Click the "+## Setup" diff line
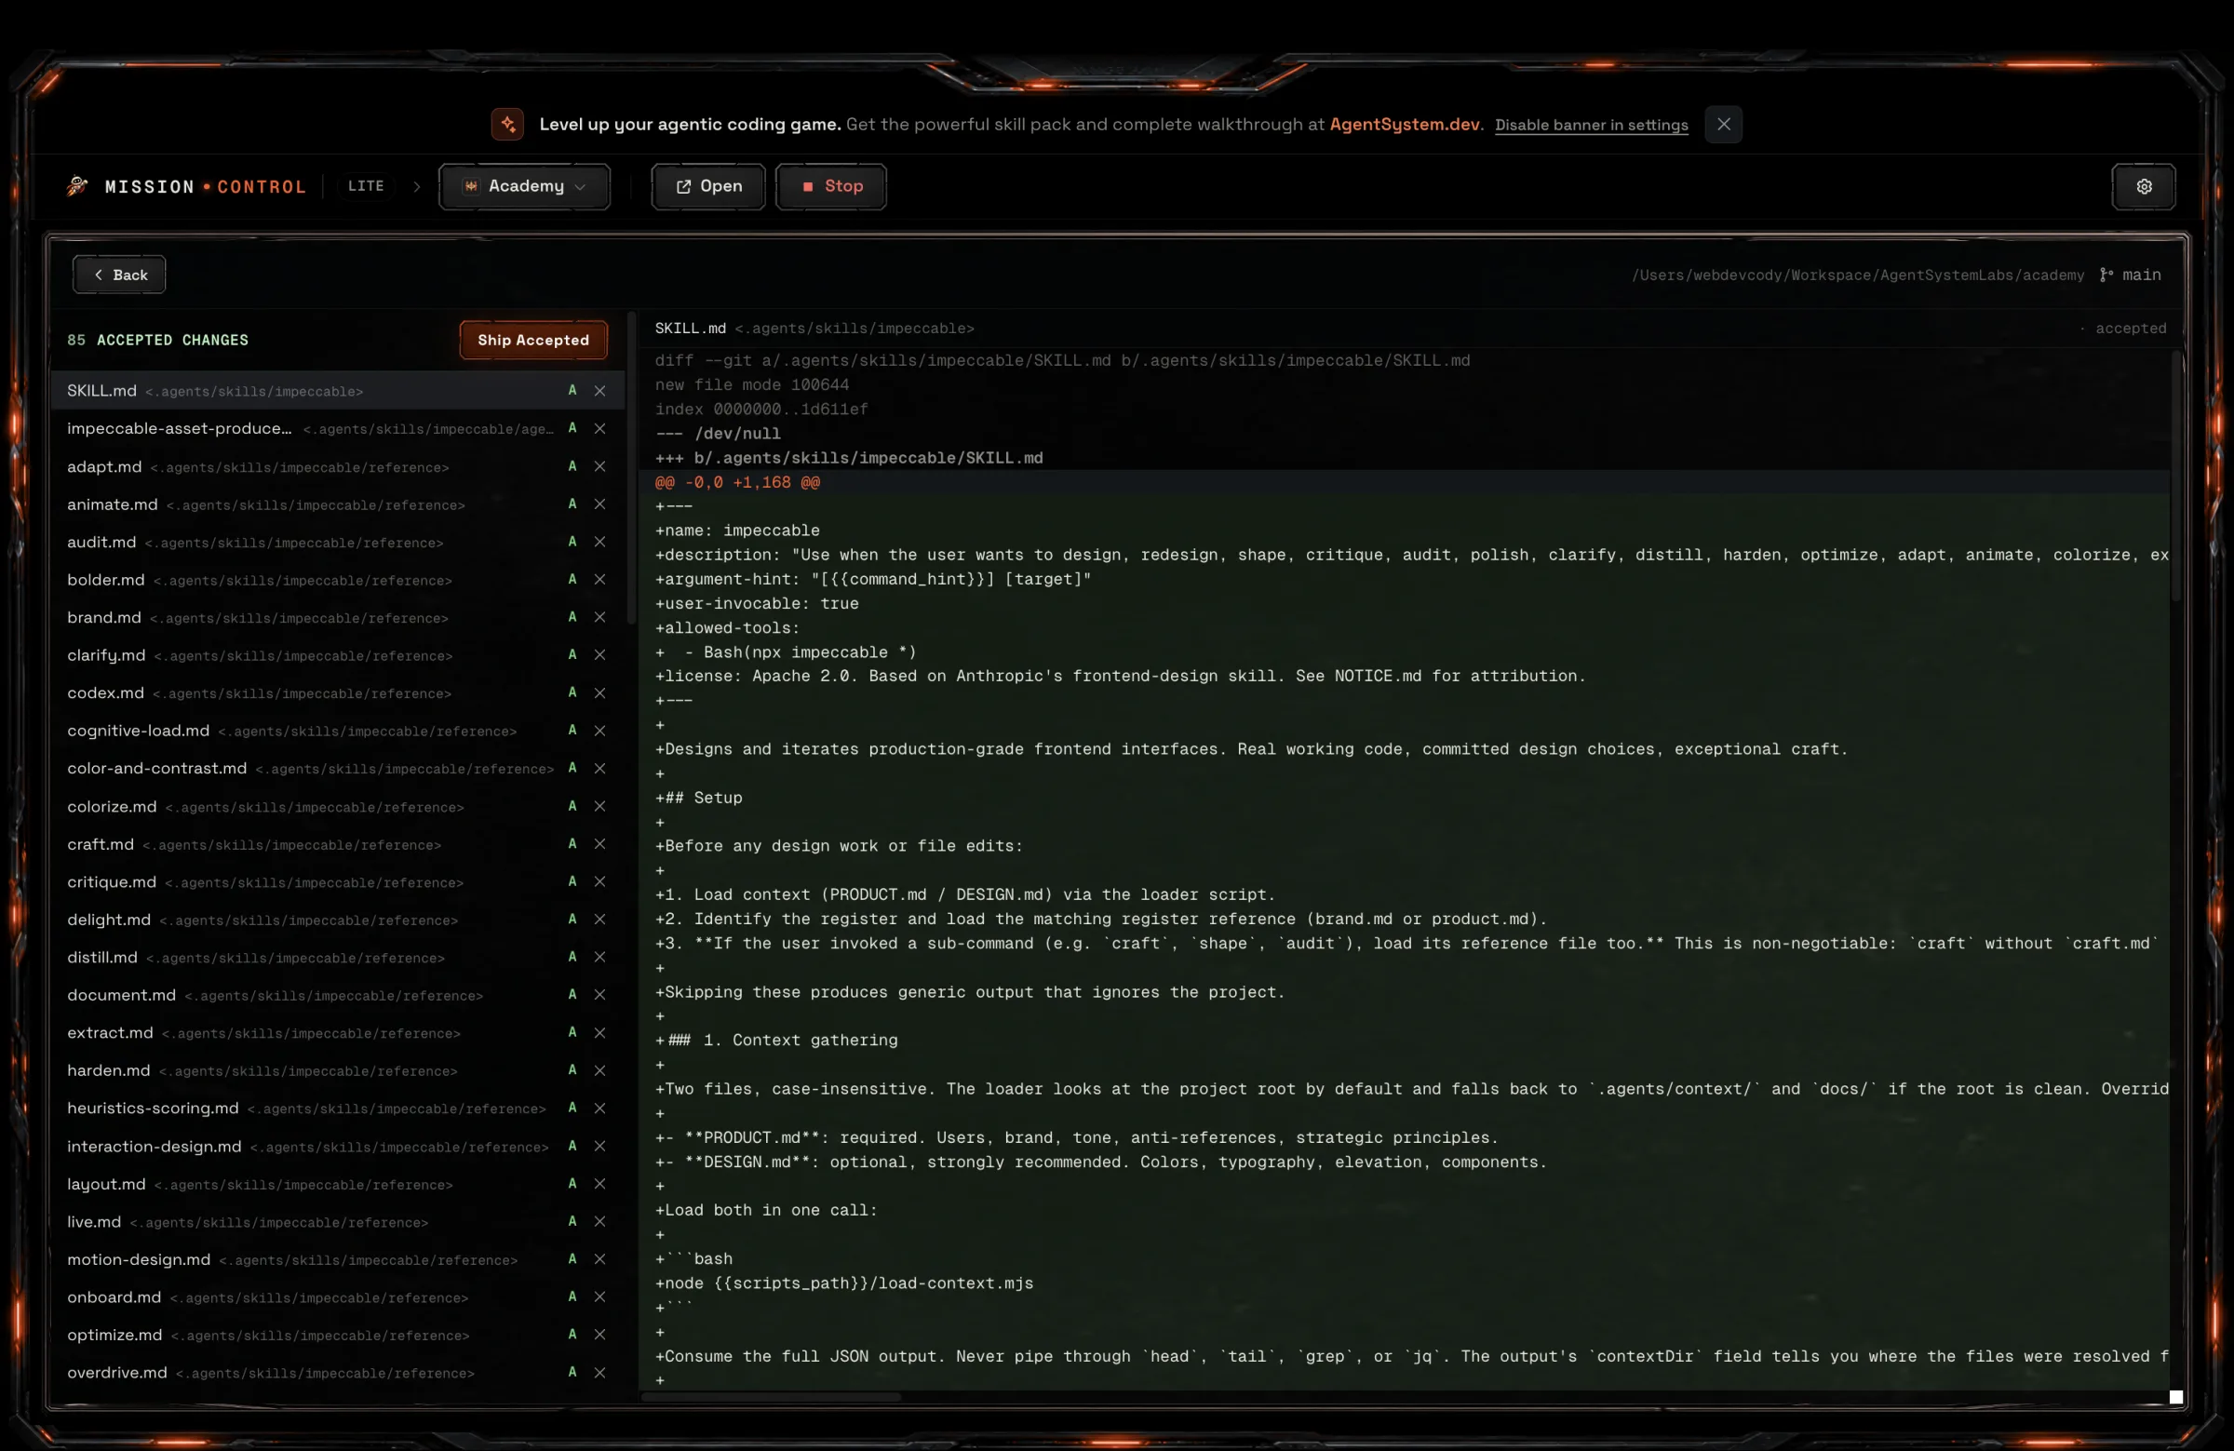Image resolution: width=2234 pixels, height=1451 pixels. pos(698,798)
